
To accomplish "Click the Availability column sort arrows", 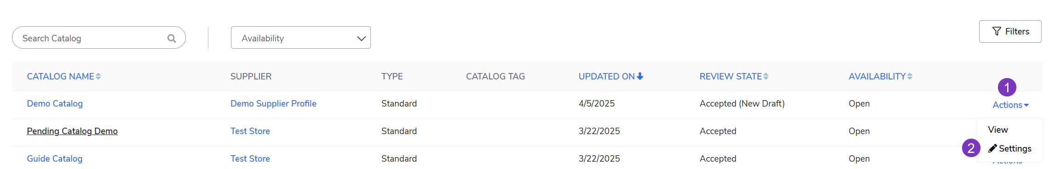I will click(910, 76).
